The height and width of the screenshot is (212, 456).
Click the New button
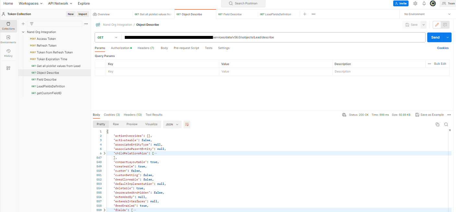click(x=71, y=14)
